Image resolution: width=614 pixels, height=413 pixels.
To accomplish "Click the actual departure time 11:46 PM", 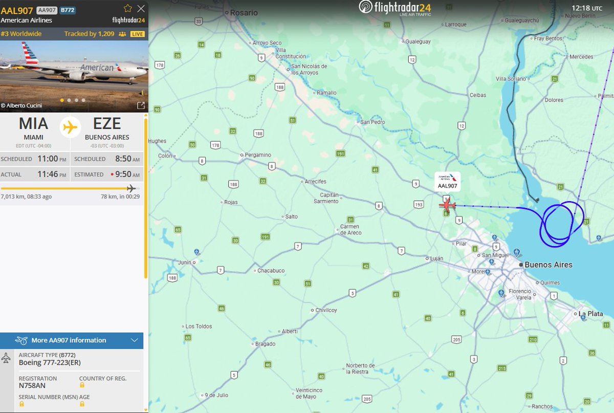I will (x=52, y=175).
